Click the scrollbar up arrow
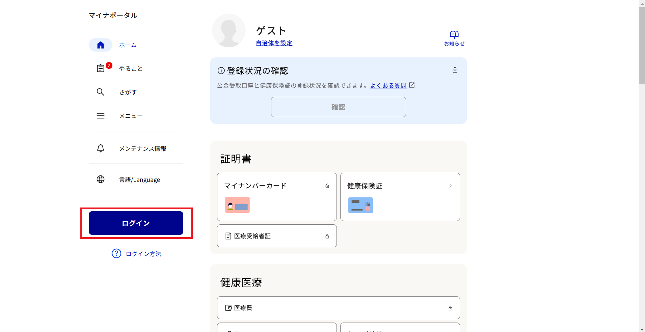This screenshot has width=645, height=332. tap(641, 3)
